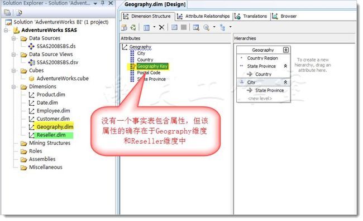Click the Delete (X) toolbar icon
Screen dimensions: 363x221
click(x=161, y=27)
